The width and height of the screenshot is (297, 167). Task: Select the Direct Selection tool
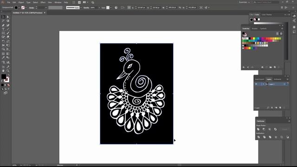(8, 17)
